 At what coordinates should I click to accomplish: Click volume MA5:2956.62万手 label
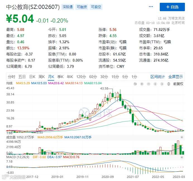pyautogui.click(x=50, y=137)
